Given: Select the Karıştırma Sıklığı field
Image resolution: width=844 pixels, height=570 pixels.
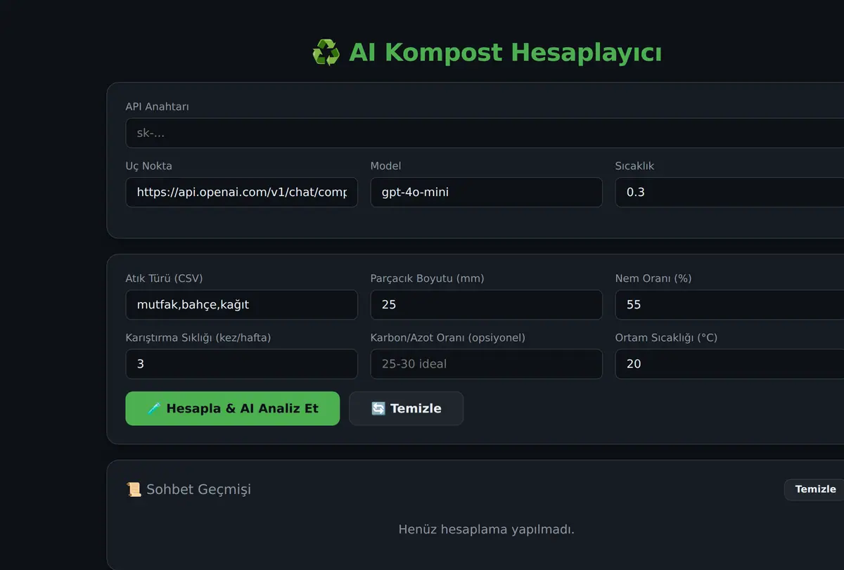Looking at the screenshot, I should [x=241, y=363].
